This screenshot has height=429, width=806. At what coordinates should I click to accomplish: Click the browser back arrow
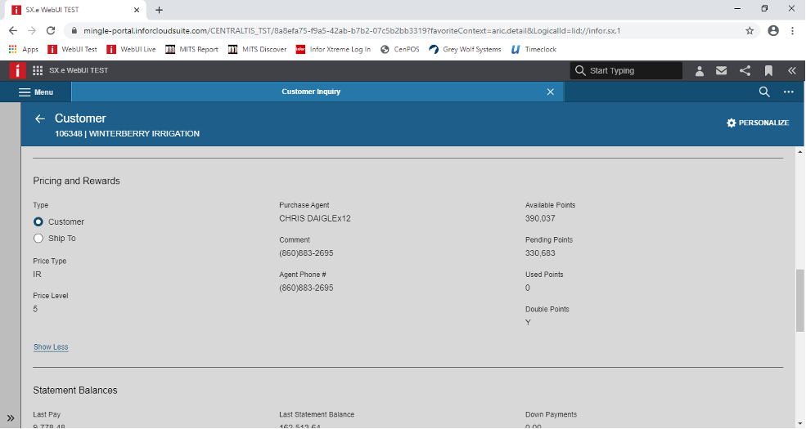click(13, 31)
